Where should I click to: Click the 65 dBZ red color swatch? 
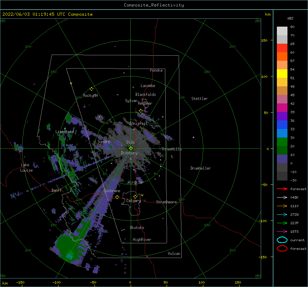[x=282, y=48]
